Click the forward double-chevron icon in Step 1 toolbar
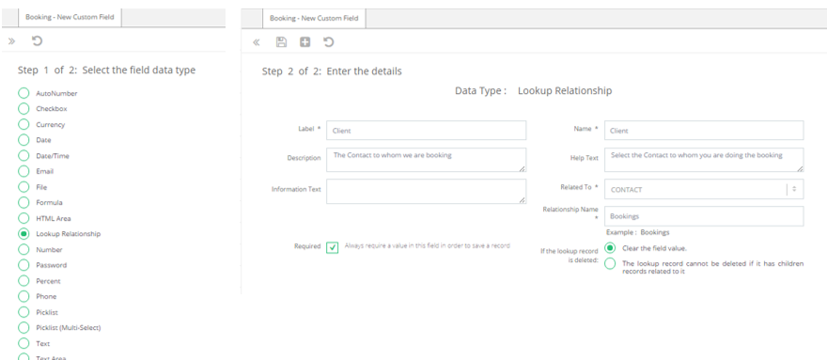 pyautogui.click(x=11, y=41)
